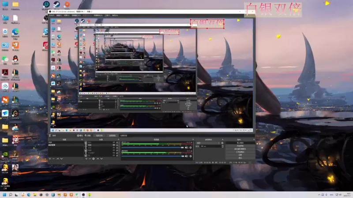Toggle visibility eye of the bottommost source

[114, 155]
